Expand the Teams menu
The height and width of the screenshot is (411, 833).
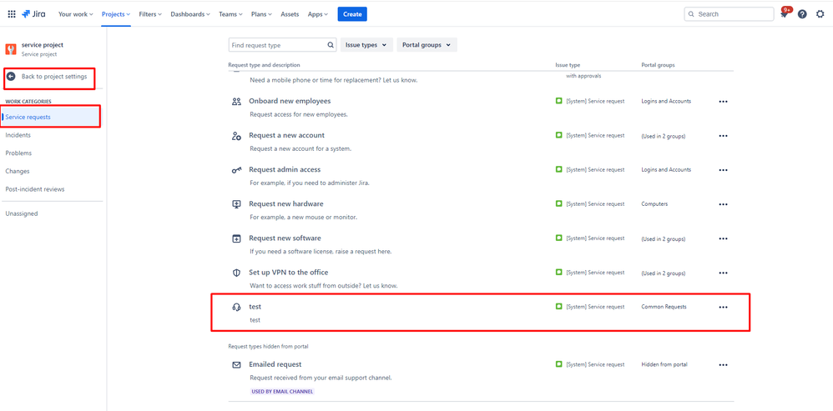230,14
